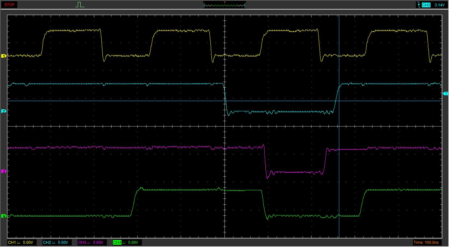This screenshot has width=449, height=247.
Task: Click the falling edge trigger slope icon
Action: pos(418,5)
